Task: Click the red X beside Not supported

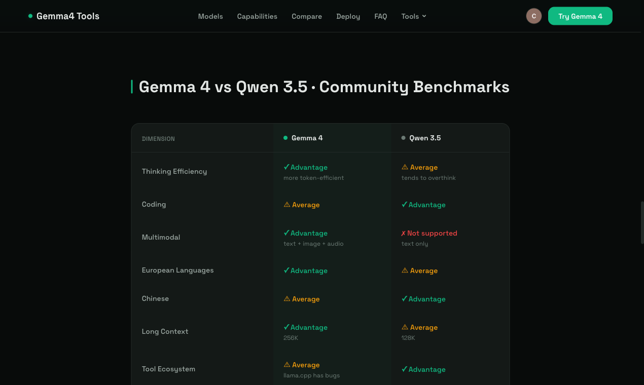Action: [404, 233]
